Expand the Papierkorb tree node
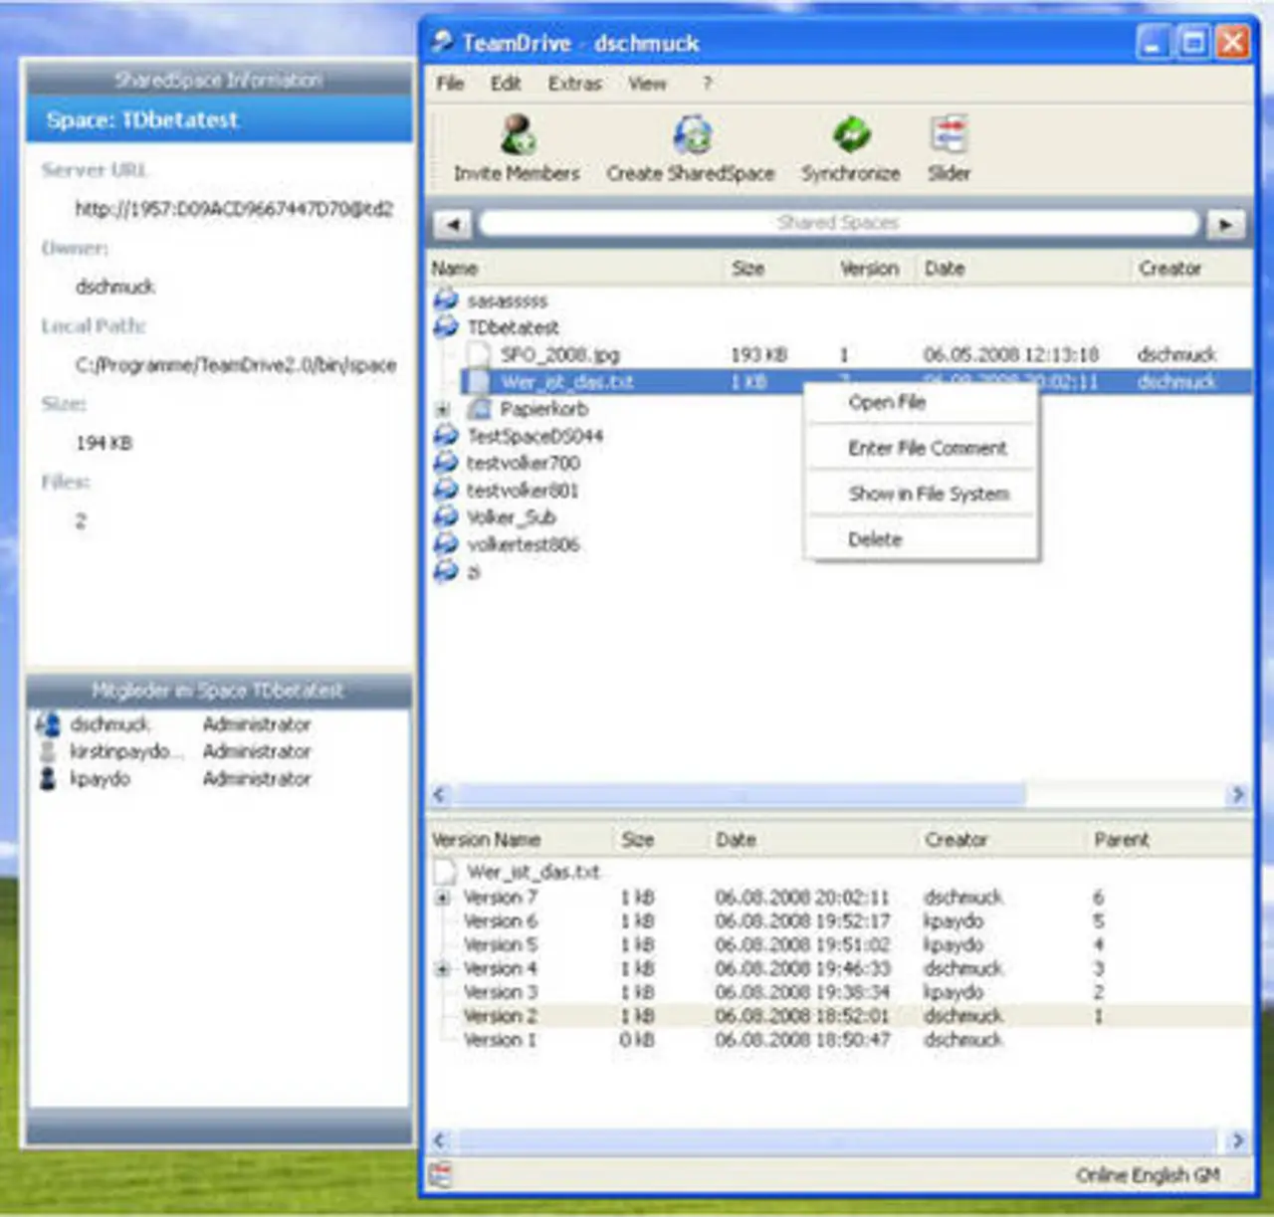Viewport: 1274px width, 1217px height. point(443,410)
